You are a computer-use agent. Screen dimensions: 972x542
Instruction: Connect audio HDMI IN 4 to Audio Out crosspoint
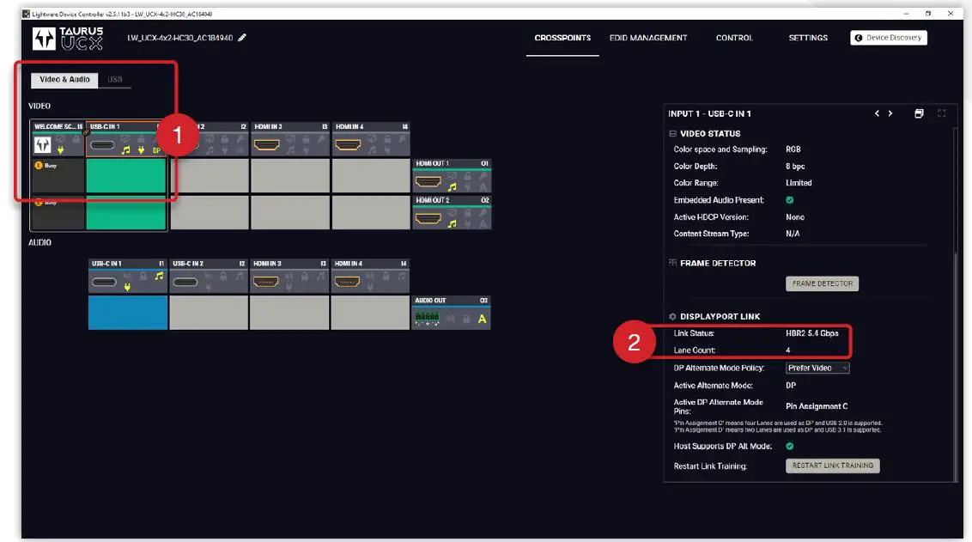[x=370, y=312]
